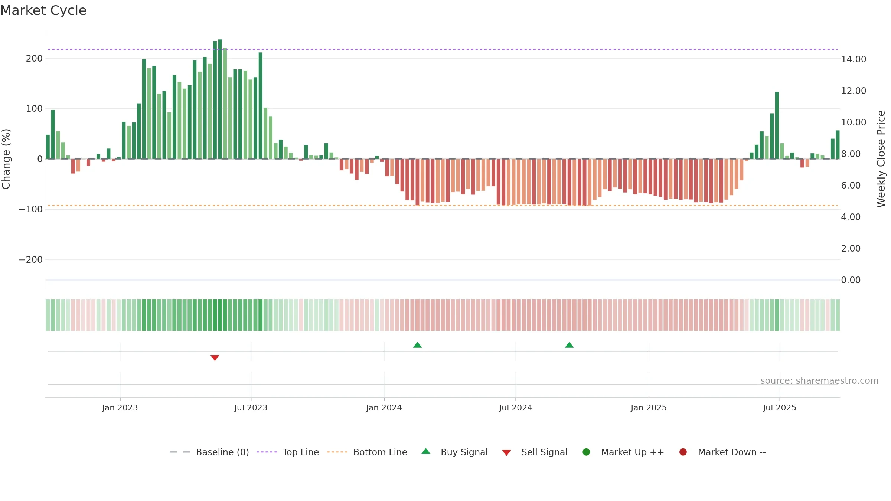Click the red Market Down -- circle icon
The image size is (891, 501).
(x=683, y=452)
